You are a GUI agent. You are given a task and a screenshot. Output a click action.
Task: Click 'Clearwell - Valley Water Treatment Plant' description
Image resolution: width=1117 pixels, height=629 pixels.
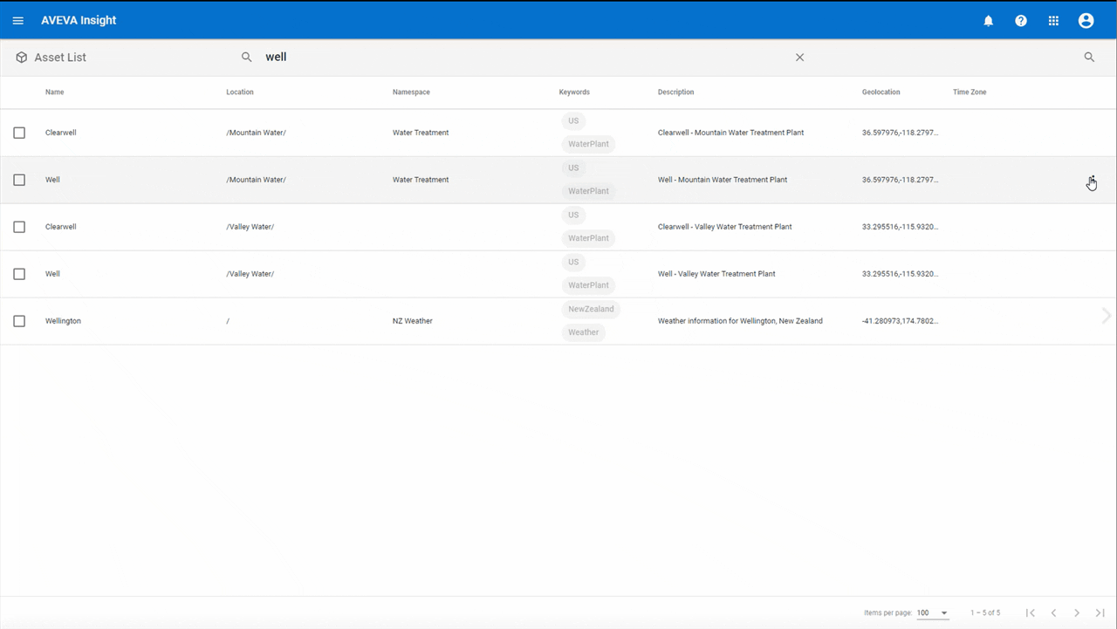click(x=725, y=227)
